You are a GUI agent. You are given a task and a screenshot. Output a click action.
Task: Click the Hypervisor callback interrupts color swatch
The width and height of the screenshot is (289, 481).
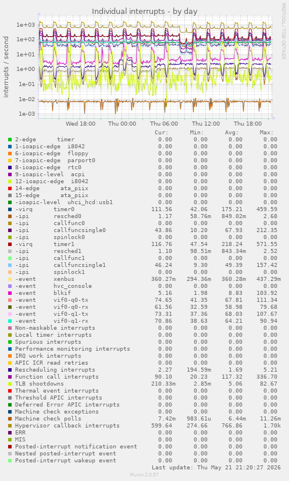point(10,426)
